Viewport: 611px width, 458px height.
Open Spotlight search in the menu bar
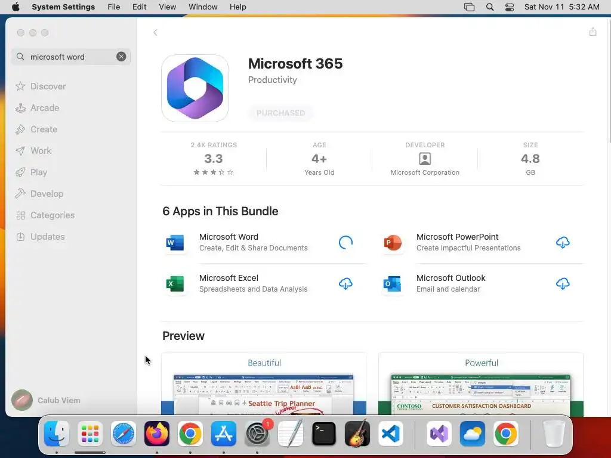pyautogui.click(x=490, y=7)
